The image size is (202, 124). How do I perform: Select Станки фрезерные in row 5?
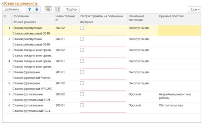pyautogui.click(x=26, y=72)
